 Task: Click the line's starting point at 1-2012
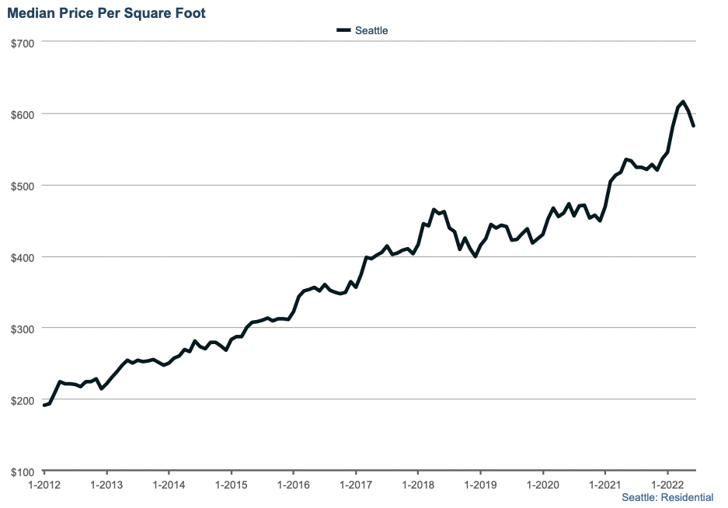pyautogui.click(x=44, y=405)
